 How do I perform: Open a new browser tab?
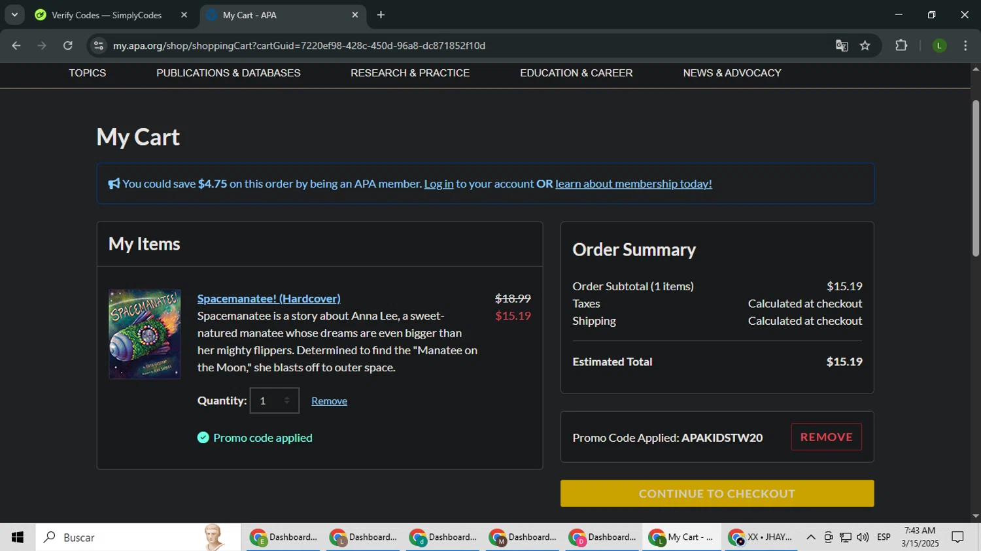[381, 15]
